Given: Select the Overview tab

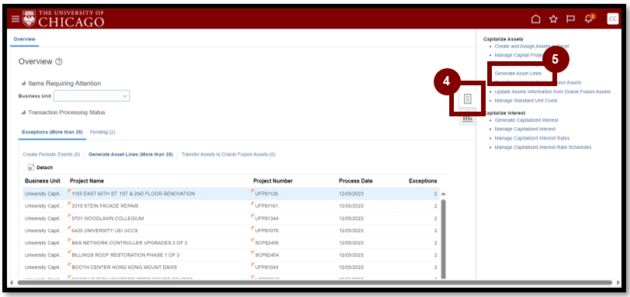Looking at the screenshot, I should click(24, 40).
